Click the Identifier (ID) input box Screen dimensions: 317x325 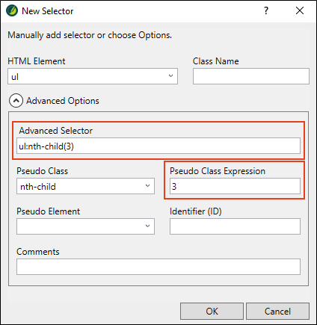[x=235, y=226]
